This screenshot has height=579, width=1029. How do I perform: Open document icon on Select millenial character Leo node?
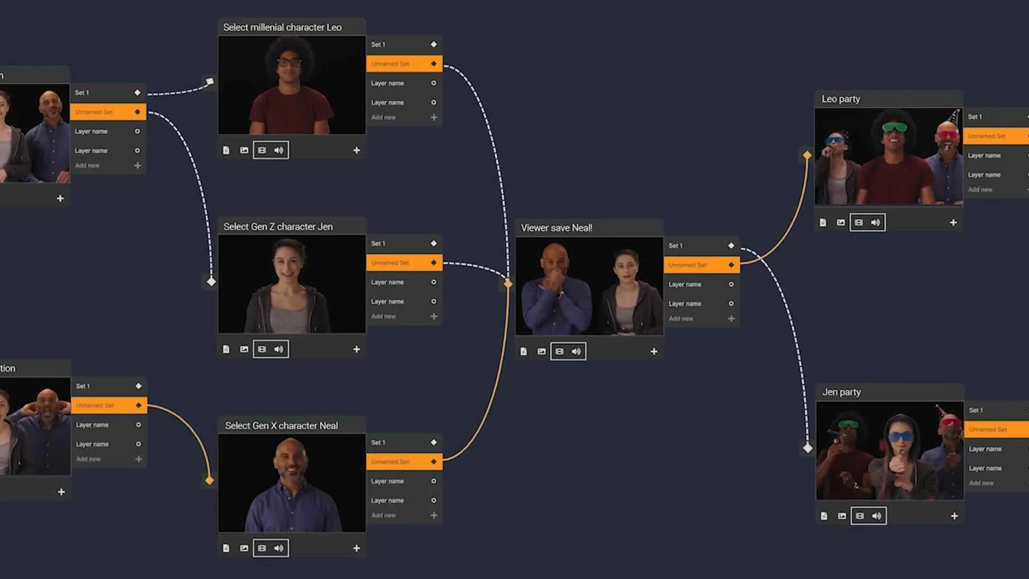click(x=226, y=150)
